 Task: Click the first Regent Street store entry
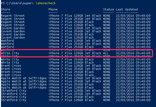[13, 16]
